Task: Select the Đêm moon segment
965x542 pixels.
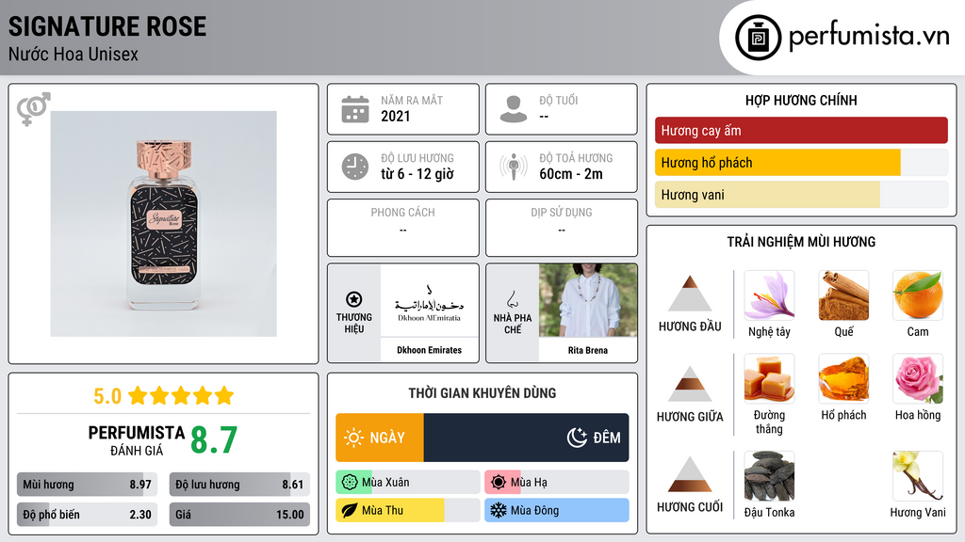Action: 526,438
